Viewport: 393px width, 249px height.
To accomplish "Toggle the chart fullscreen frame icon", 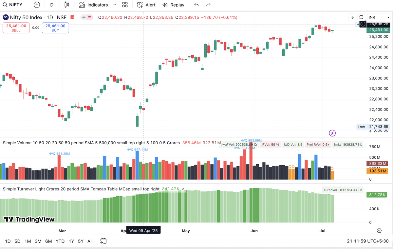I will tap(361, 17).
